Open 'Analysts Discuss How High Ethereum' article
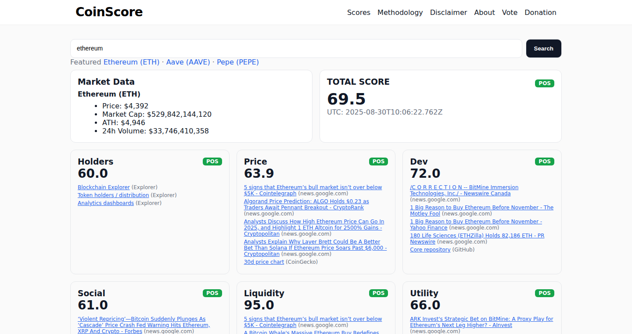Viewport: 632px width, 334px height. coord(314,228)
